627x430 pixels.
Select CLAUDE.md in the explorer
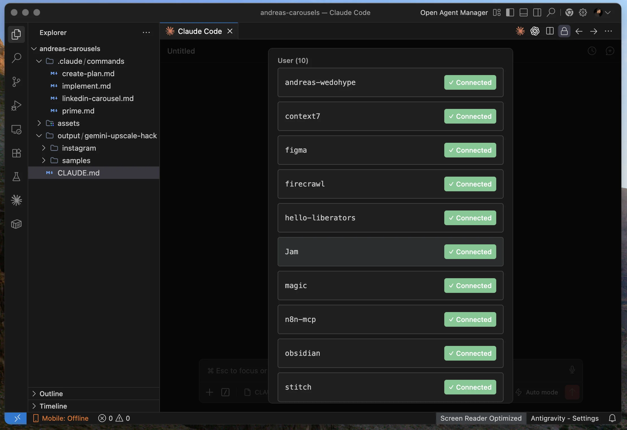tap(94, 173)
